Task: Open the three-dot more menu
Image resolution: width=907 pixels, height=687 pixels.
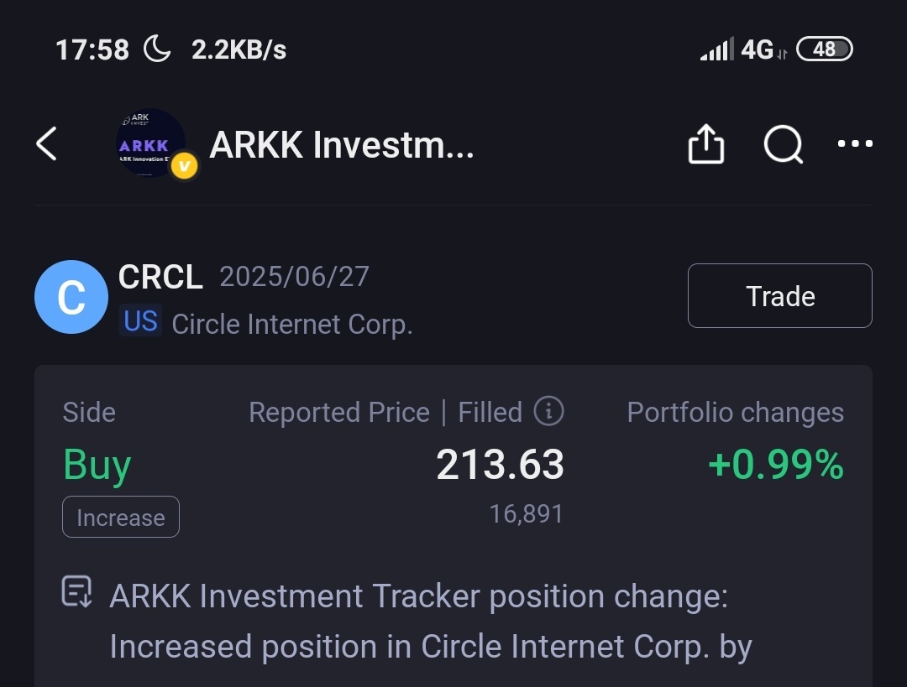Action: coord(855,143)
